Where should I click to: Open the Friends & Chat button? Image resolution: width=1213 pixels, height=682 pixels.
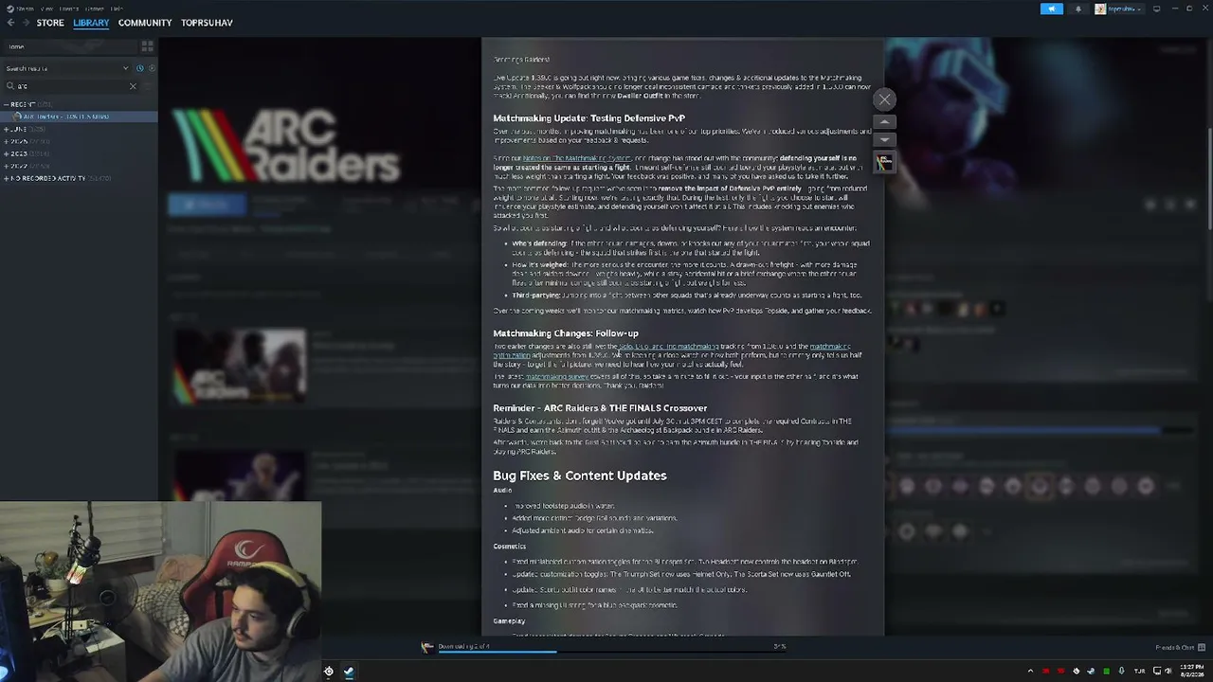coord(1181,648)
